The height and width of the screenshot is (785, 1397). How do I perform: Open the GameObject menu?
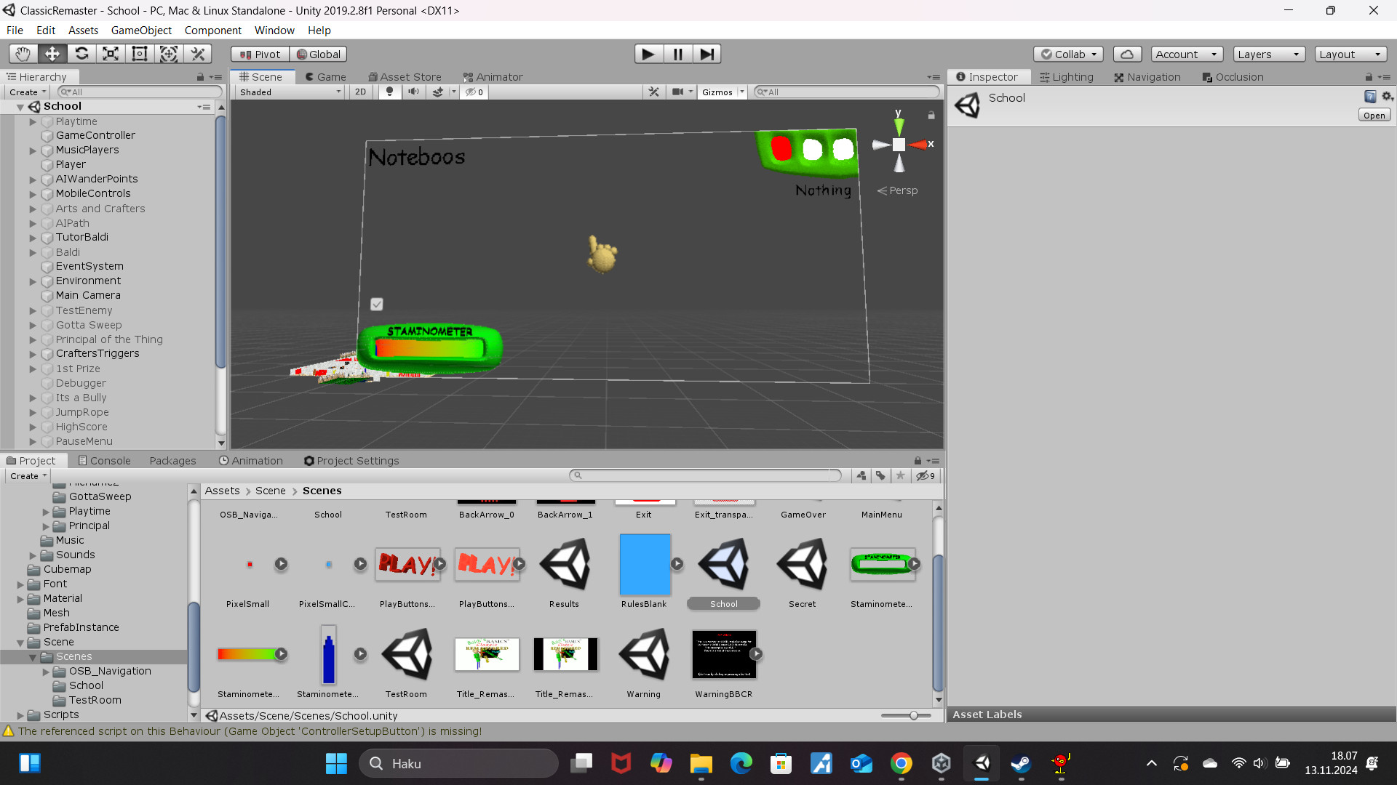[x=141, y=30]
